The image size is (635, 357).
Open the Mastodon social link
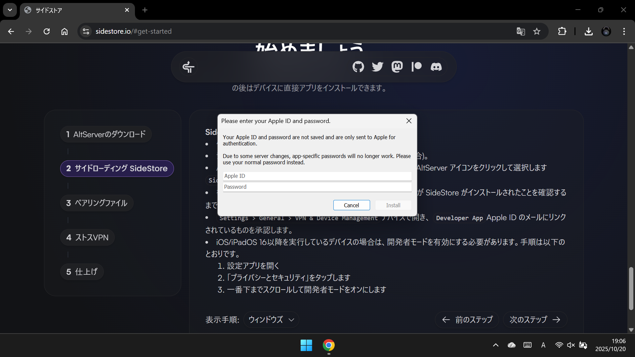click(397, 67)
